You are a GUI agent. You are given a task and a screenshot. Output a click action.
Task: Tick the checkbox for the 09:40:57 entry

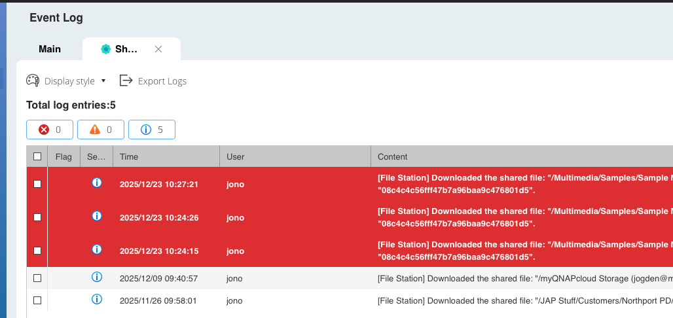pyautogui.click(x=37, y=278)
